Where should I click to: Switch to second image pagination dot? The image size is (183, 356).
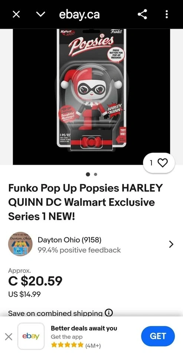pyautogui.click(x=95, y=174)
